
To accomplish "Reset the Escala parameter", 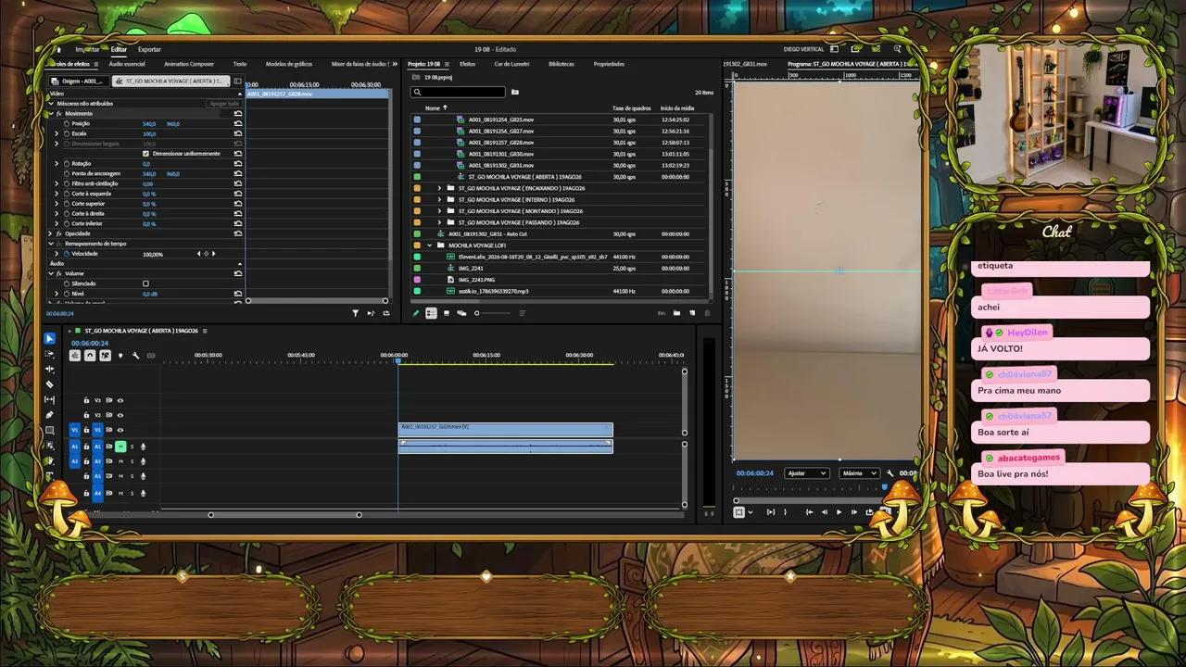I will tap(238, 133).
